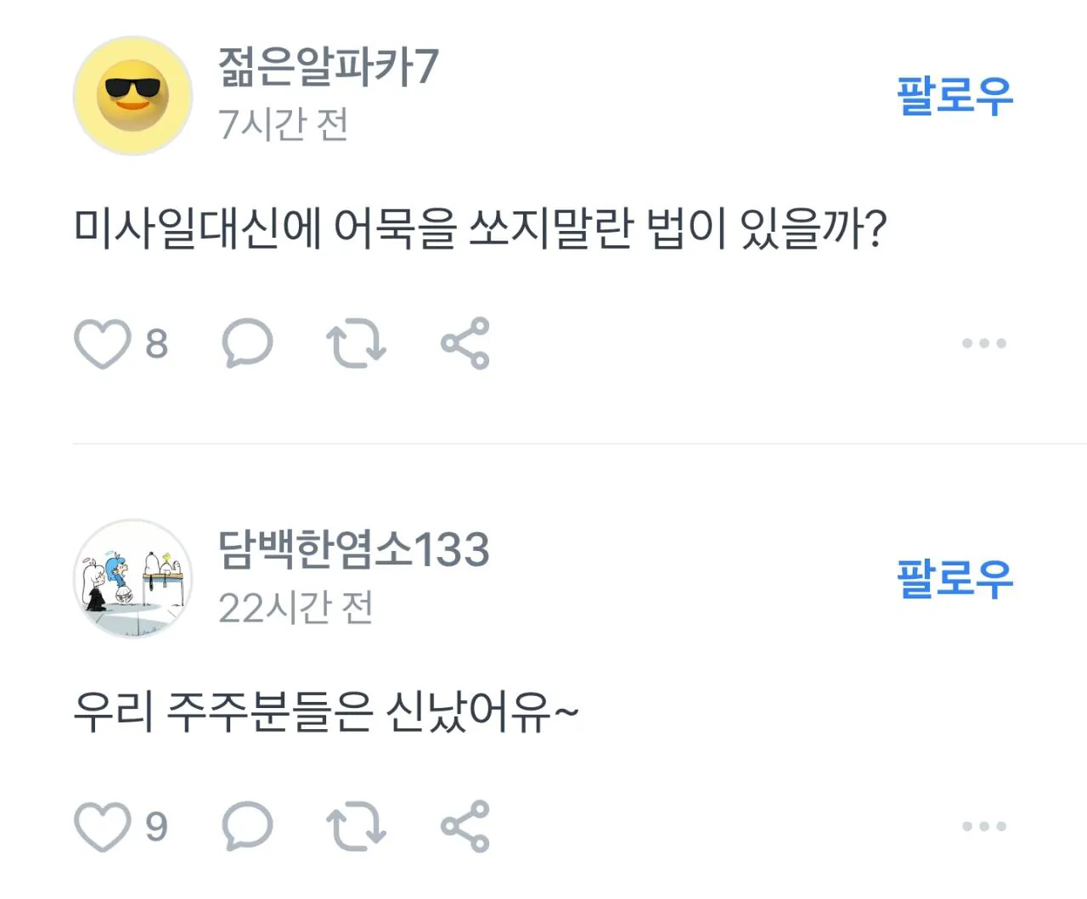Open 젊은알파카7 sunglasses emoji avatar
This screenshot has width=1087, height=899.
[x=132, y=96]
